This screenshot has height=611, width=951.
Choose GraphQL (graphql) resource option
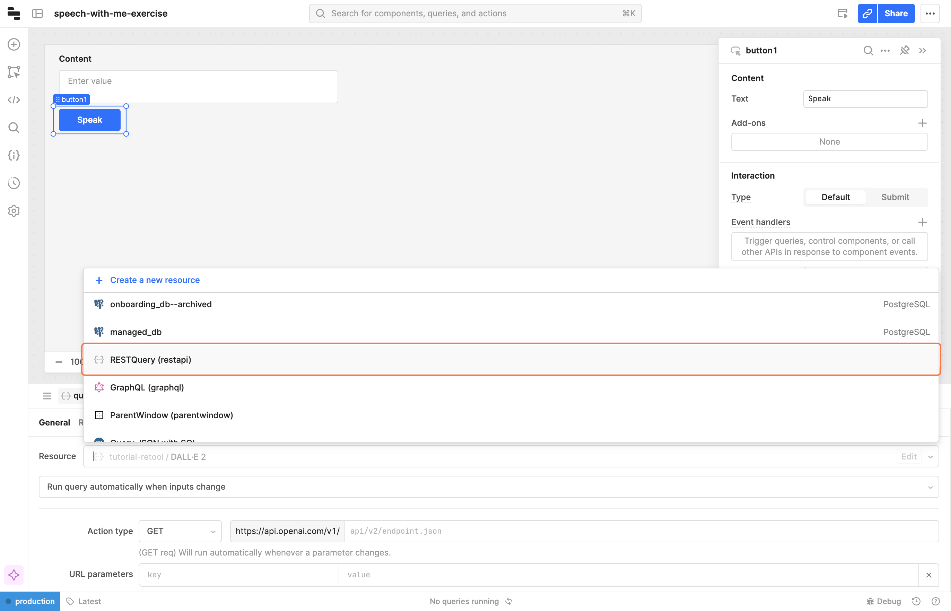(x=147, y=388)
